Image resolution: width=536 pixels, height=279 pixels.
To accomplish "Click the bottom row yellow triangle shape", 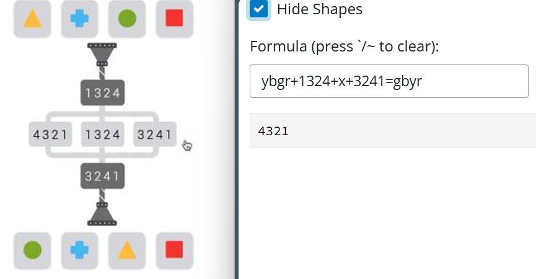I will pos(126,250).
